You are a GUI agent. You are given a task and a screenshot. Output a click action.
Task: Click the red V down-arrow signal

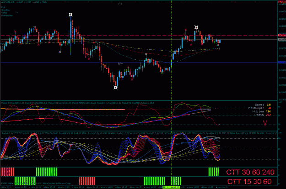[265, 123]
